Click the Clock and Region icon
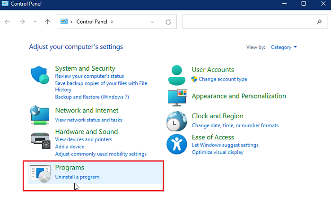The width and height of the screenshot is (331, 202). tap(177, 121)
